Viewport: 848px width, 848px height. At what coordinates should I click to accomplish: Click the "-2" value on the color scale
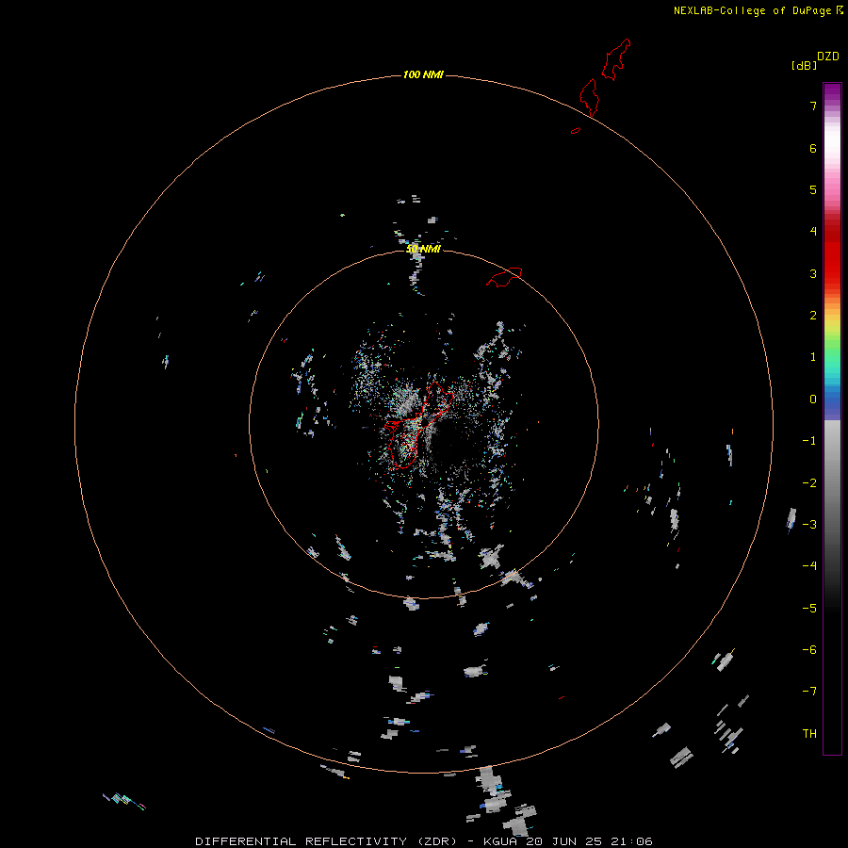pyautogui.click(x=809, y=483)
